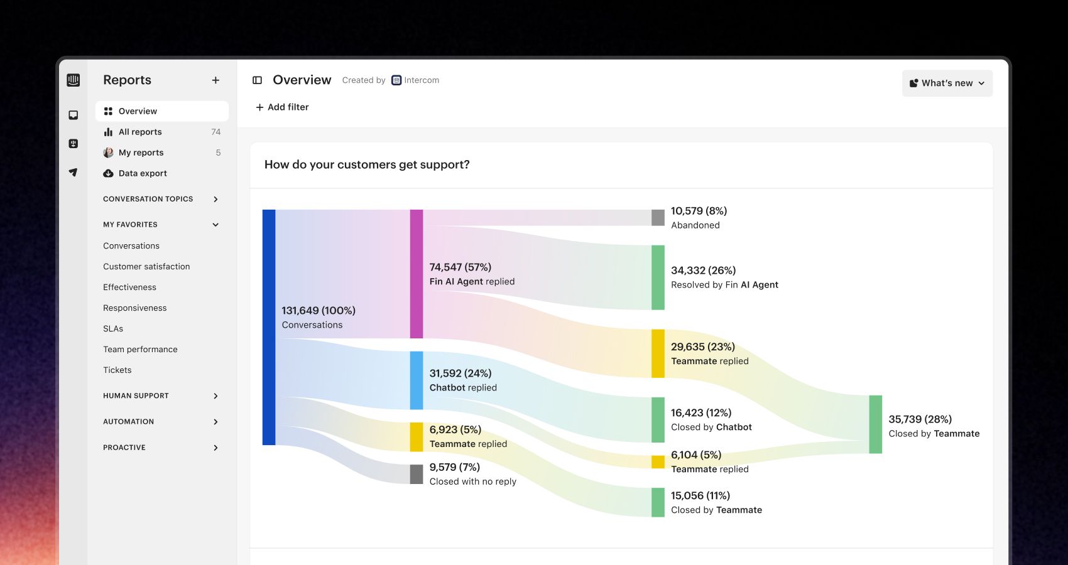Open the Team performance report link
The width and height of the screenshot is (1068, 565).
click(x=140, y=350)
